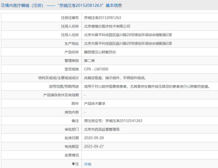
Task: Click the attachment entry 产品技术要求
Action: coord(95,104)
